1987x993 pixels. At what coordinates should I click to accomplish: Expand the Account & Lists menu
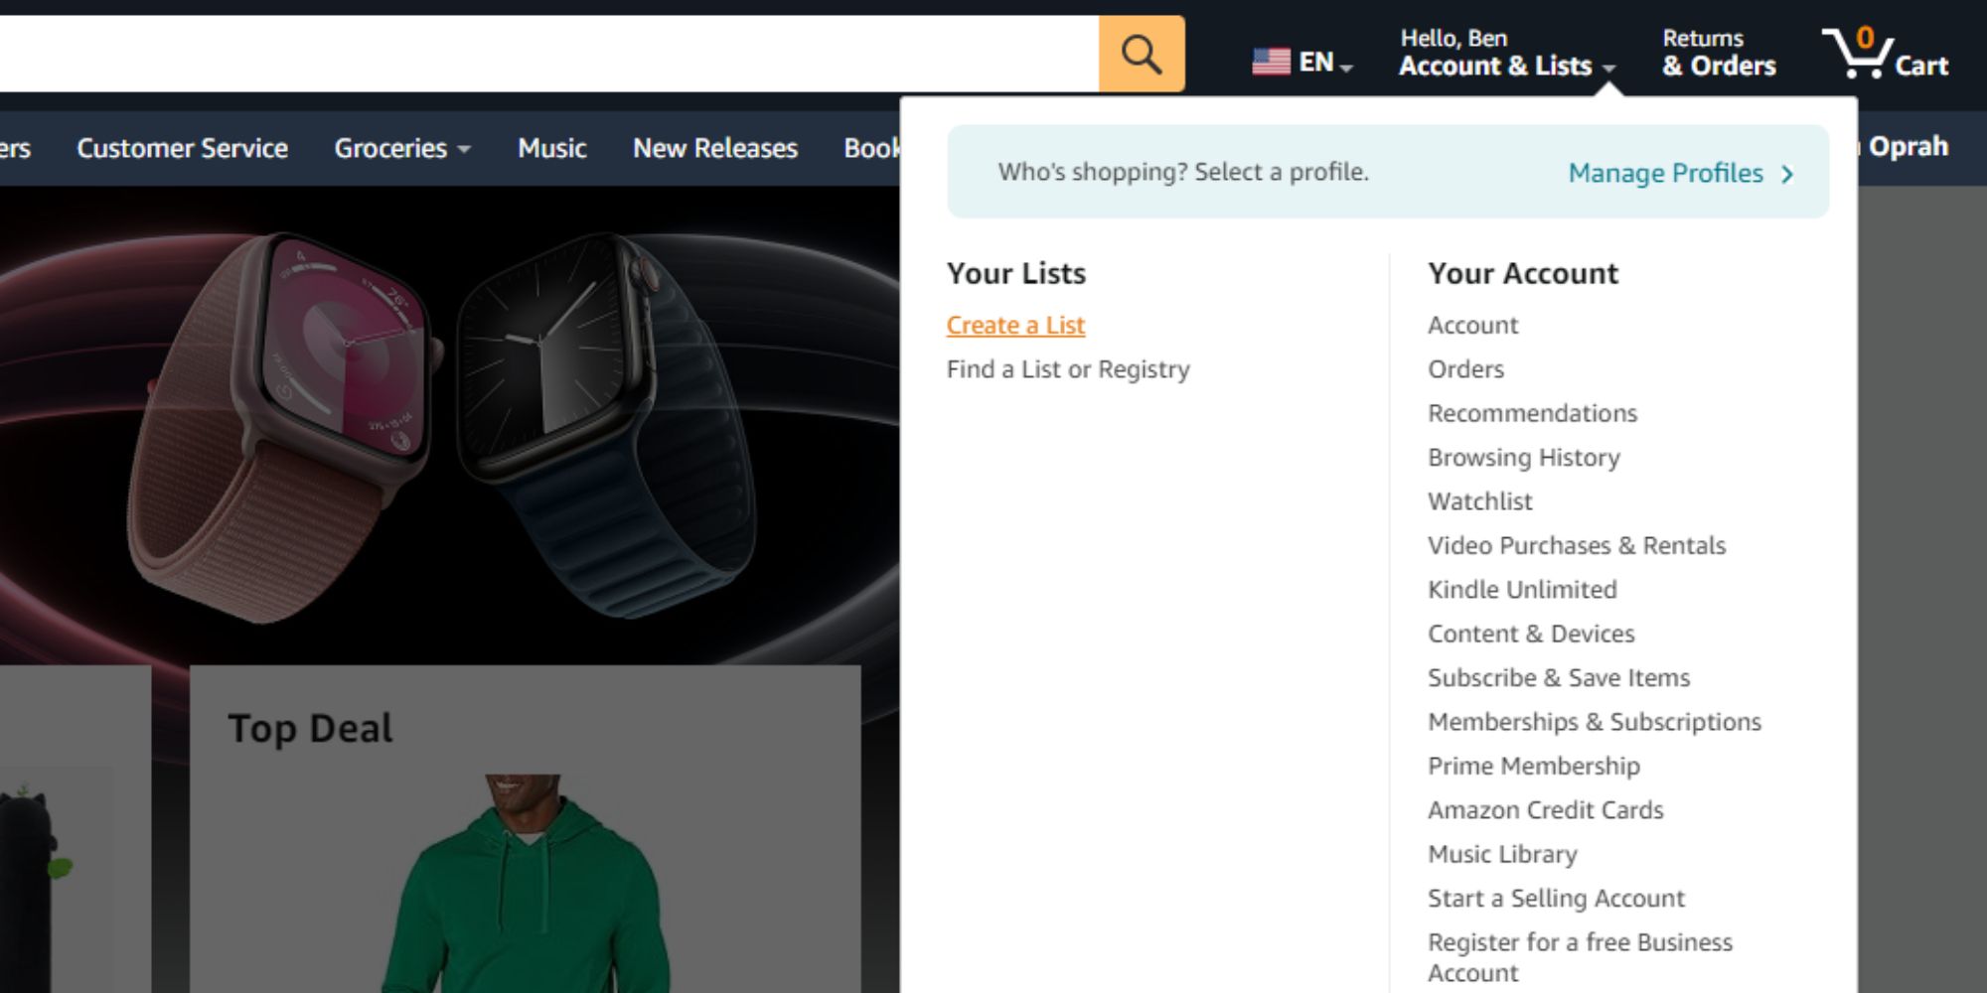(x=1498, y=66)
